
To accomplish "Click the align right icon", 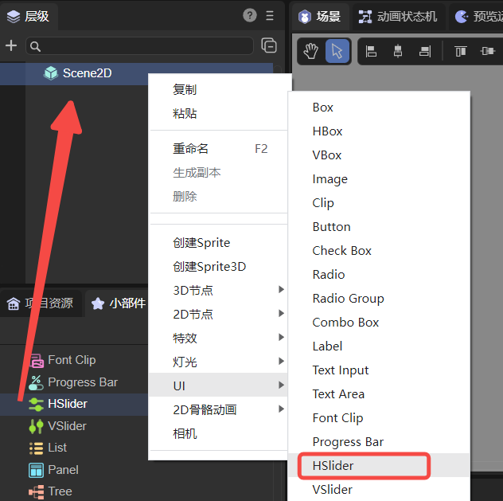I will (424, 51).
